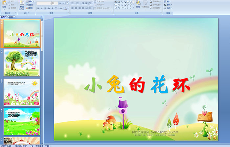Click the Replace (替换) button
The image size is (230, 147).
coord(168,5)
